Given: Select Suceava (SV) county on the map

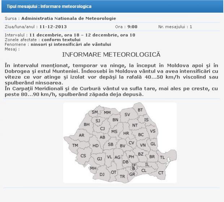Looking at the screenshot, I should coord(127,114).
